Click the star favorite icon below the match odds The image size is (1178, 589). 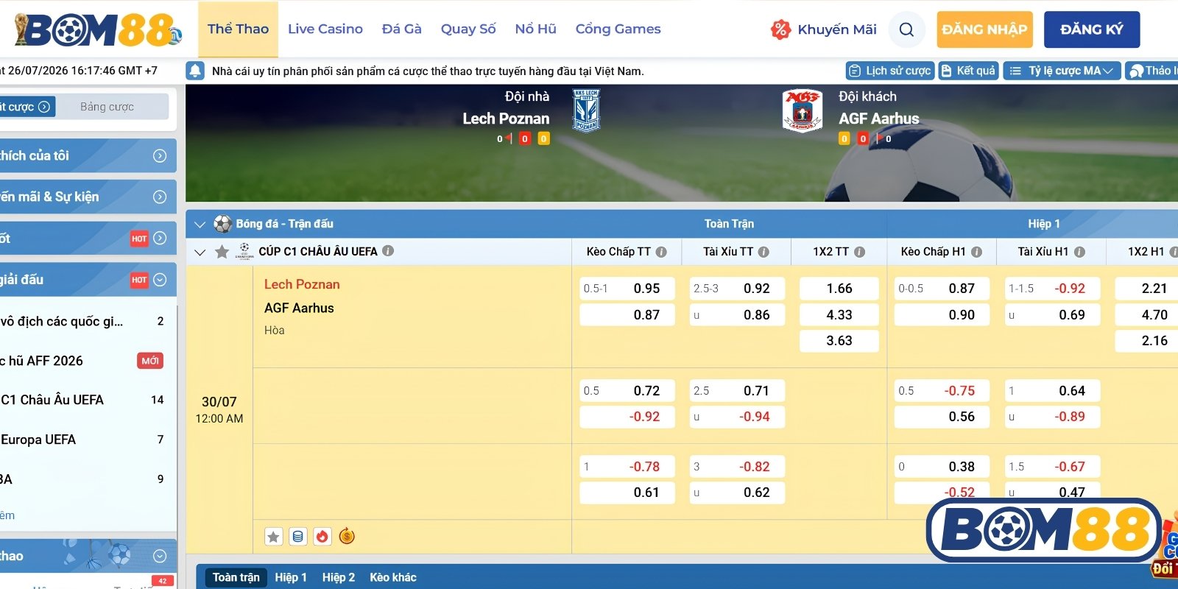pos(273,537)
